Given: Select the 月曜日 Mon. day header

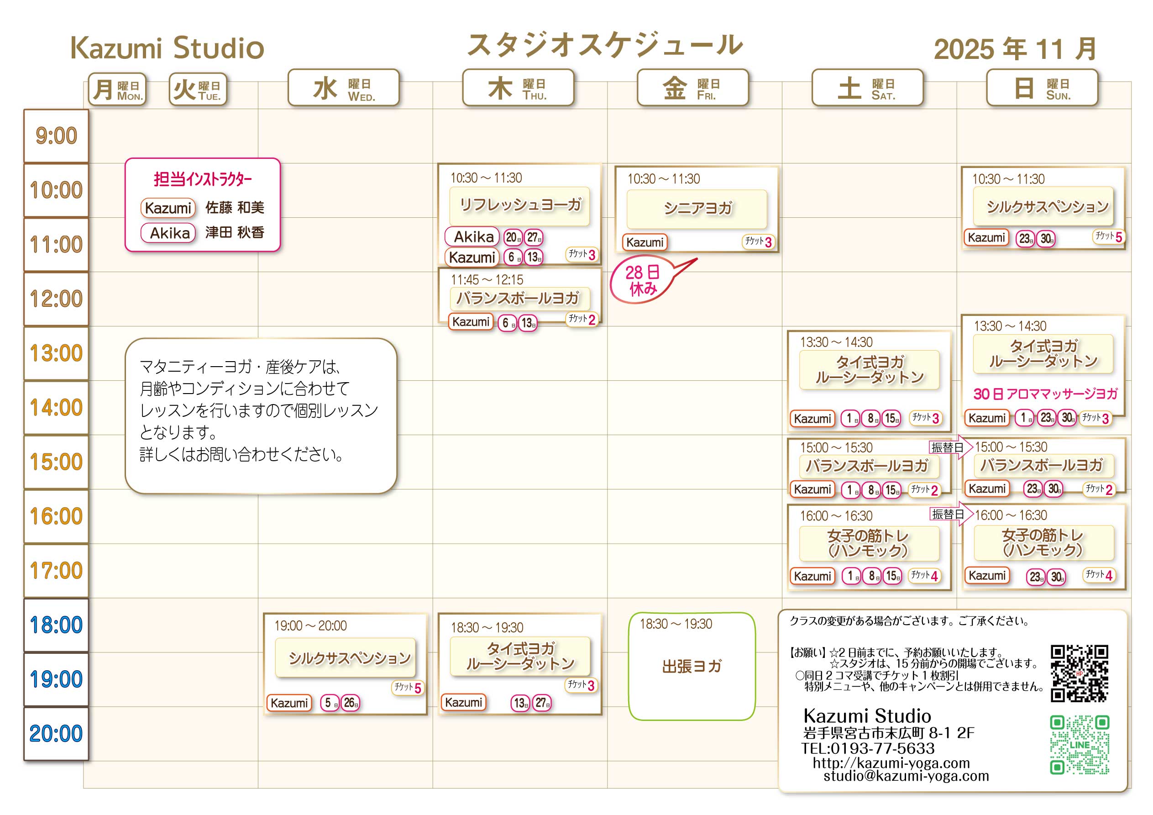Looking at the screenshot, I should pos(117,90).
